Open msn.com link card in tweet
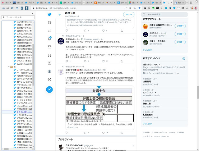 [x=100, y=126]
